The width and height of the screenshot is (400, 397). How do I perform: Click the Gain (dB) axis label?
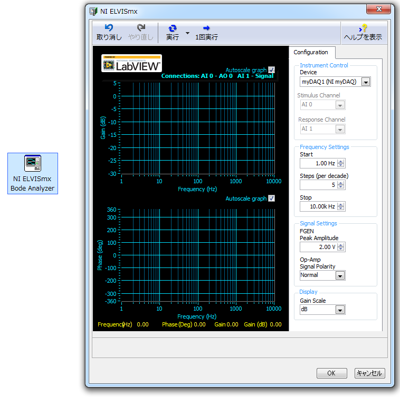tap(103, 128)
